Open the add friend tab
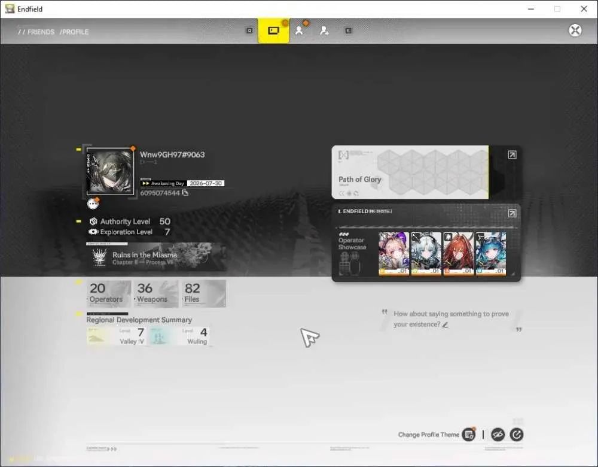This screenshot has width=598, height=467. (x=324, y=31)
